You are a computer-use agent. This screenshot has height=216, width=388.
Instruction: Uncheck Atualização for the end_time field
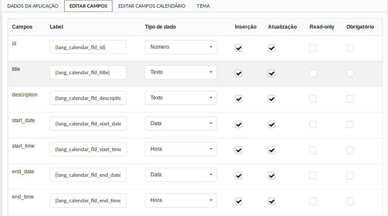(272, 201)
